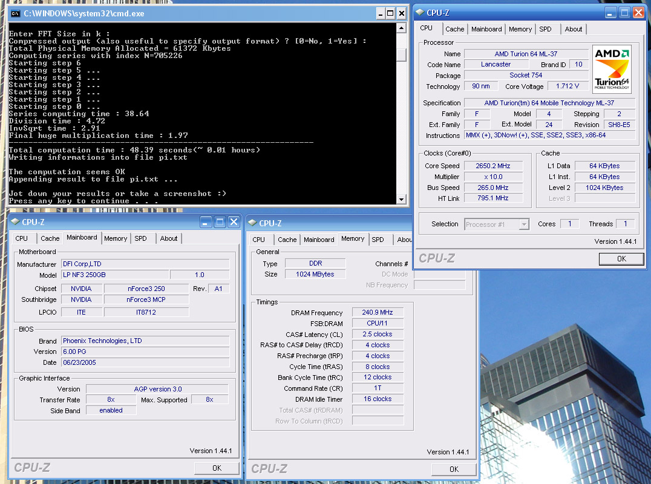Viewport: 651px width, 484px height.
Task: Click the AGP version 3.0 field
Action: [157, 389]
